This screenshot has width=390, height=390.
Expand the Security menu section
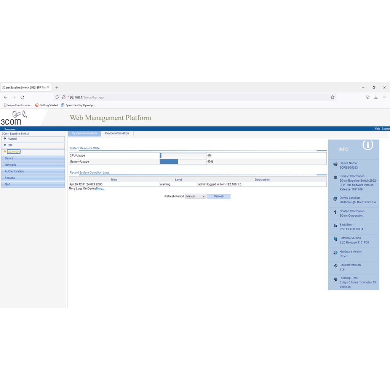click(10, 178)
